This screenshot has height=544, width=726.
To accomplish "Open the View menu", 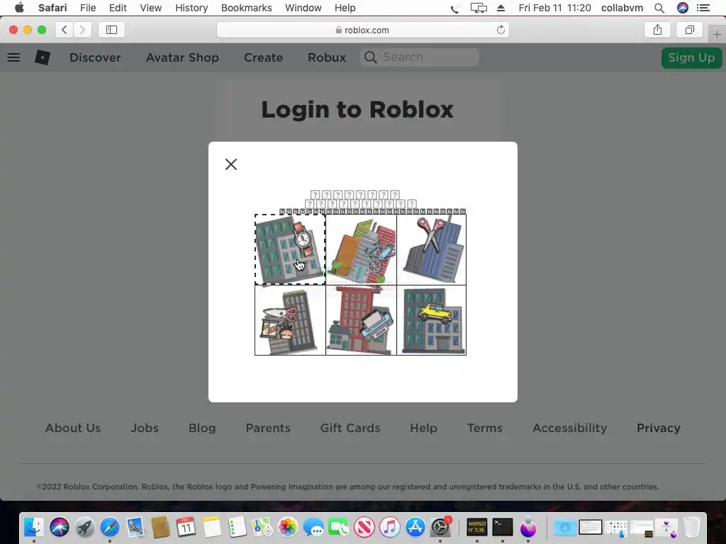I will click(151, 8).
